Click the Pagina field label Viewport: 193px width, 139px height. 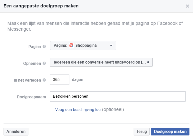35,47
